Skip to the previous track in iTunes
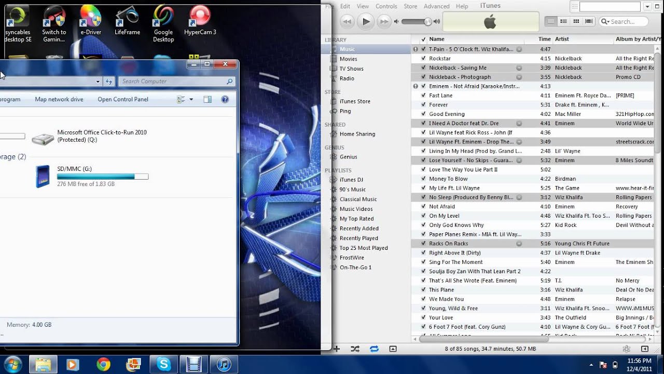664x374 pixels. tap(348, 21)
